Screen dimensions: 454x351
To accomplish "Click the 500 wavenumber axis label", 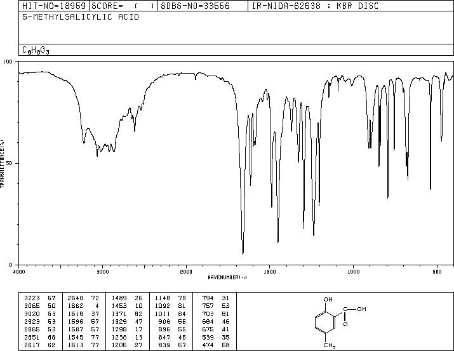I will (437, 272).
